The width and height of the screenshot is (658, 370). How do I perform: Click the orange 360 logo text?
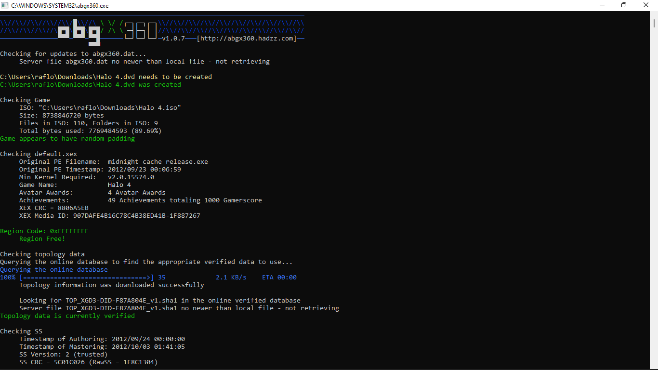(141, 31)
